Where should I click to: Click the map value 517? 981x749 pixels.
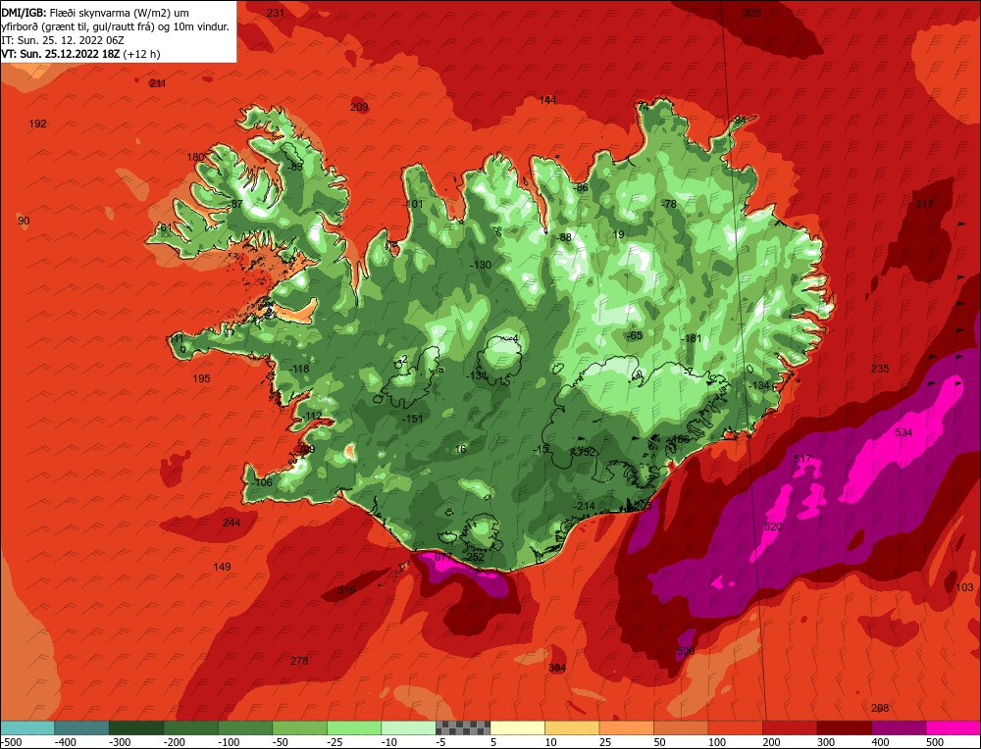click(802, 459)
